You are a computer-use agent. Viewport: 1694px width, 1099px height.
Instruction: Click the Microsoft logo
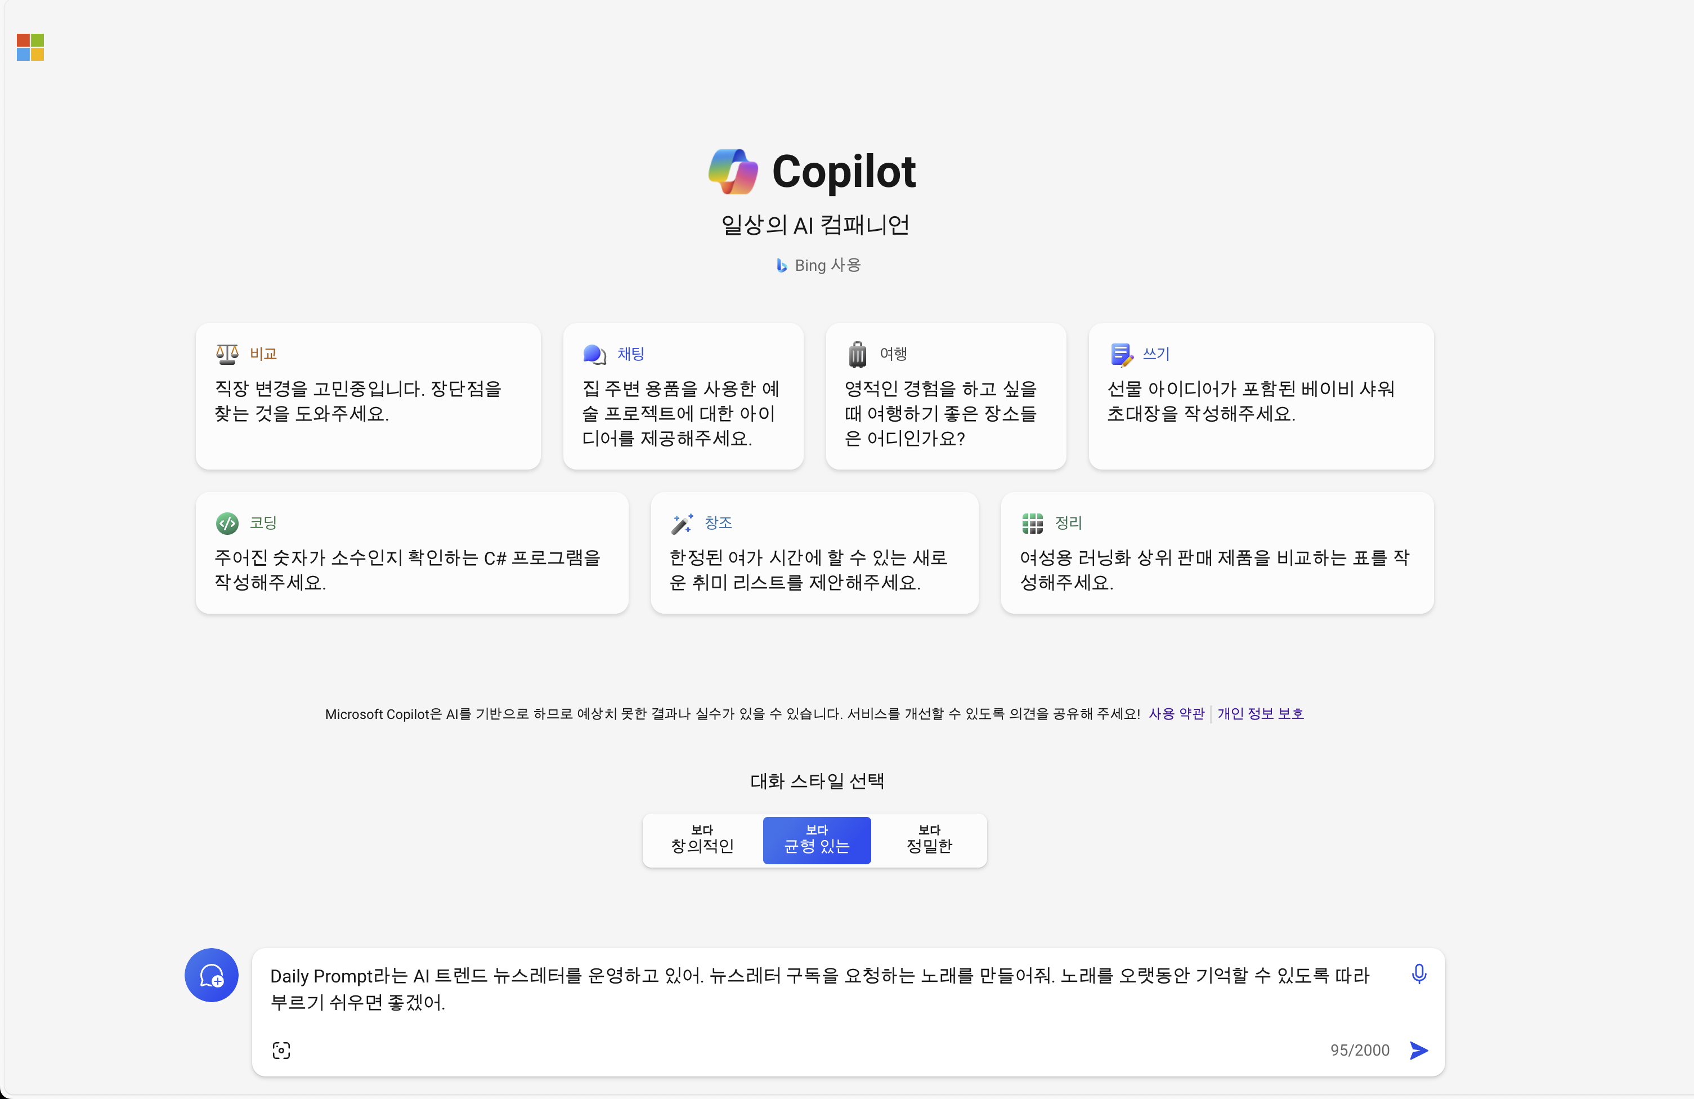[30, 48]
